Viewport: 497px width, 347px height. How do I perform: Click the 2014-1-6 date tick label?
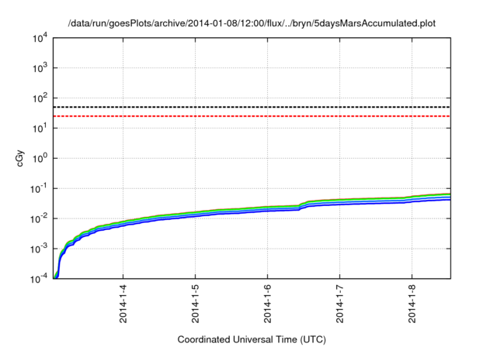point(267,304)
